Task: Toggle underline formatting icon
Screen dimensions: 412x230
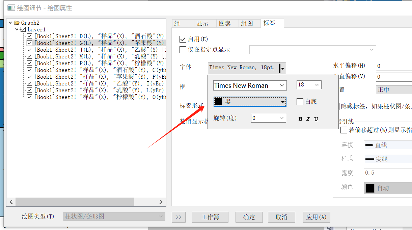Action: [x=316, y=119]
